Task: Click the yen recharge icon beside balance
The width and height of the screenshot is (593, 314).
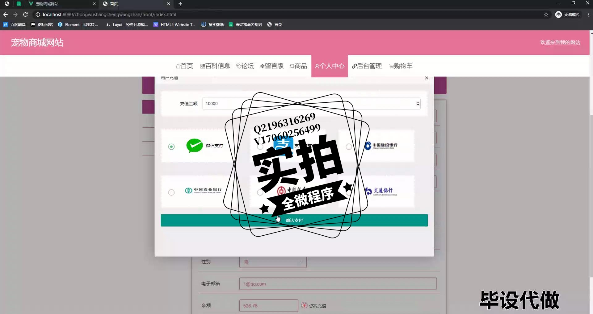Action: pyautogui.click(x=304, y=305)
